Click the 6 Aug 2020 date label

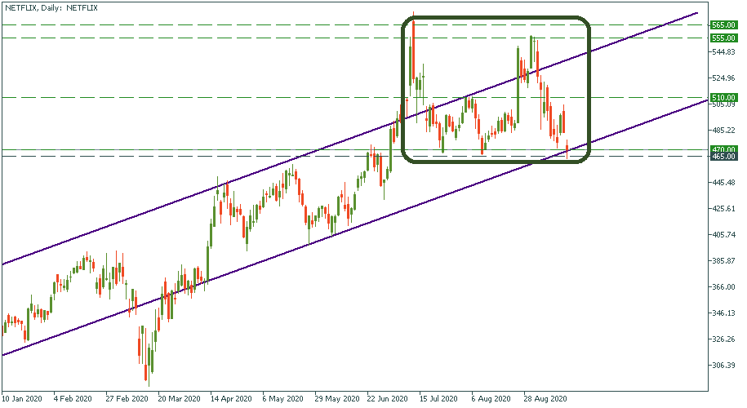[489, 399]
